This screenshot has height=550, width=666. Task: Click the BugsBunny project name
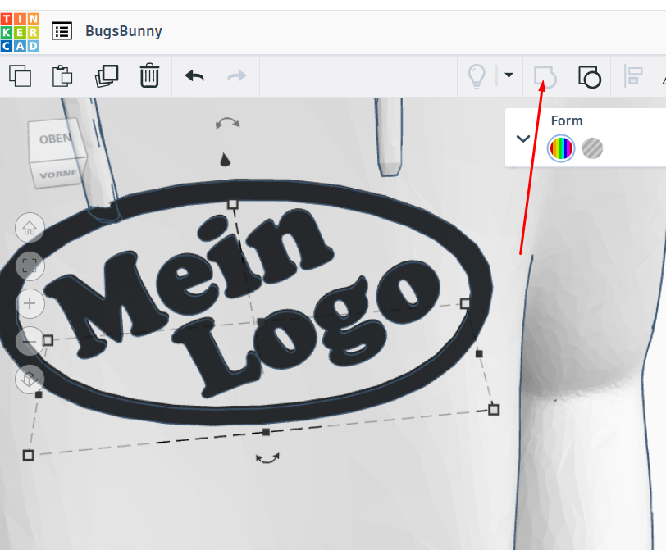pos(124,31)
